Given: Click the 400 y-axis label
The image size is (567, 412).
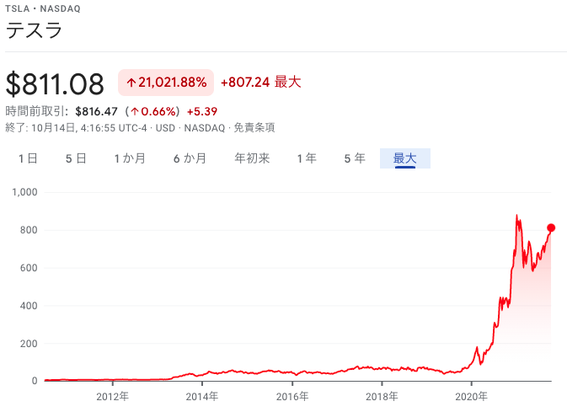Looking at the screenshot, I should (x=29, y=306).
